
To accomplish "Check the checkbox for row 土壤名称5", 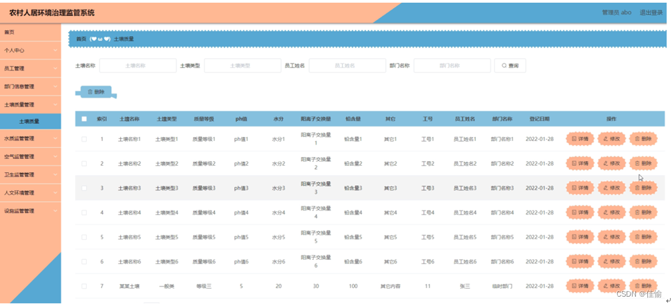I will coord(84,237).
